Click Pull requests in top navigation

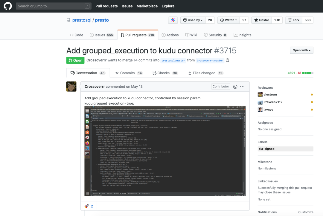click(106, 6)
